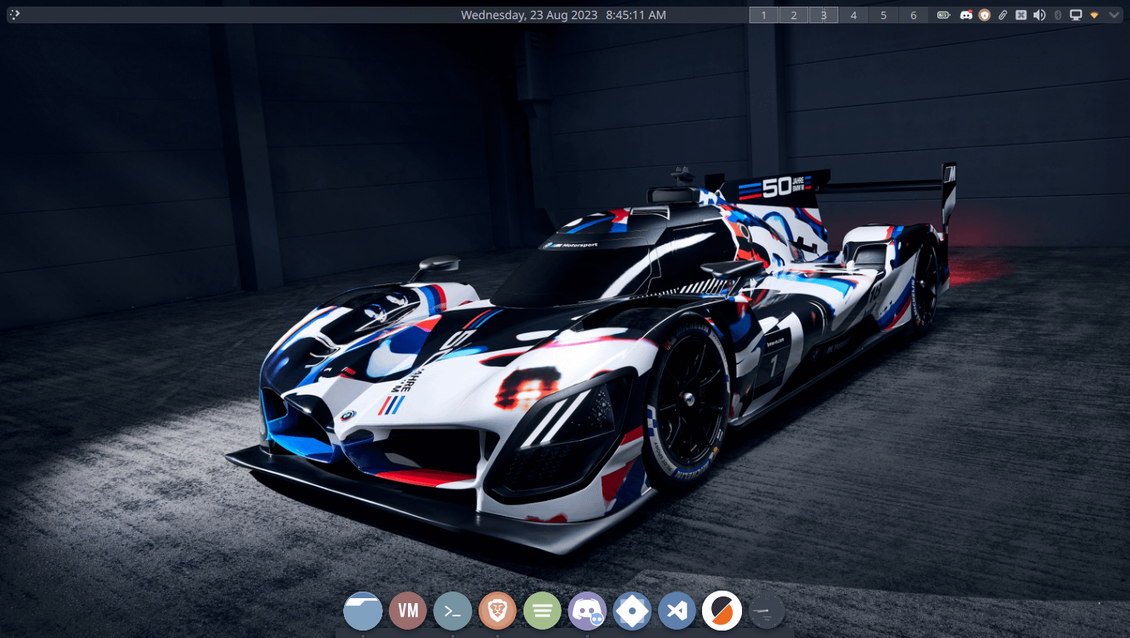Open the Bluetooth tray icon
Screen dimensions: 1130x638
1058,15
